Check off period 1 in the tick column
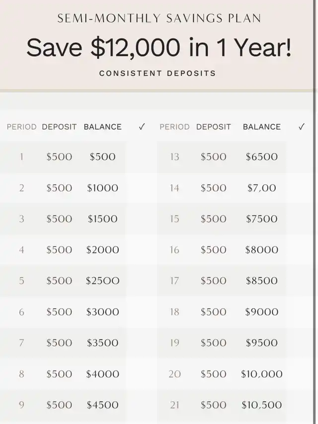Viewport: 318px width, 424px height. click(x=142, y=157)
